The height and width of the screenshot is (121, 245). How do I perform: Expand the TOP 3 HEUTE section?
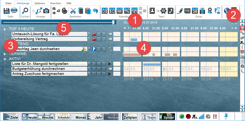pos(5,29)
